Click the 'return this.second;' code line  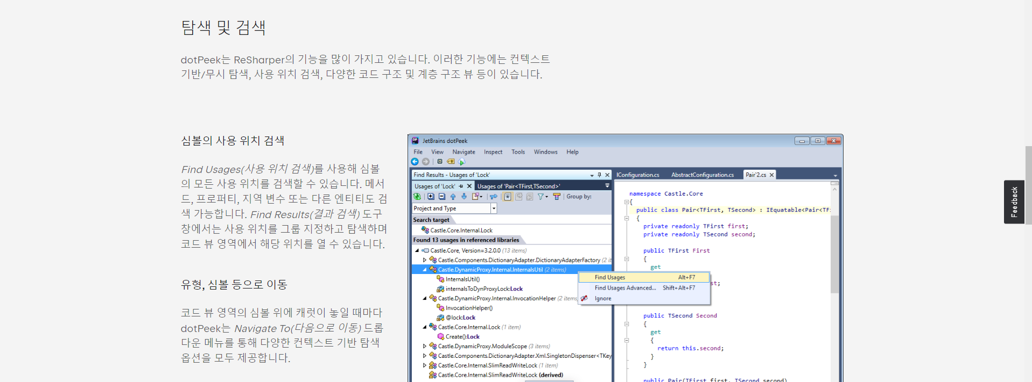(690, 348)
